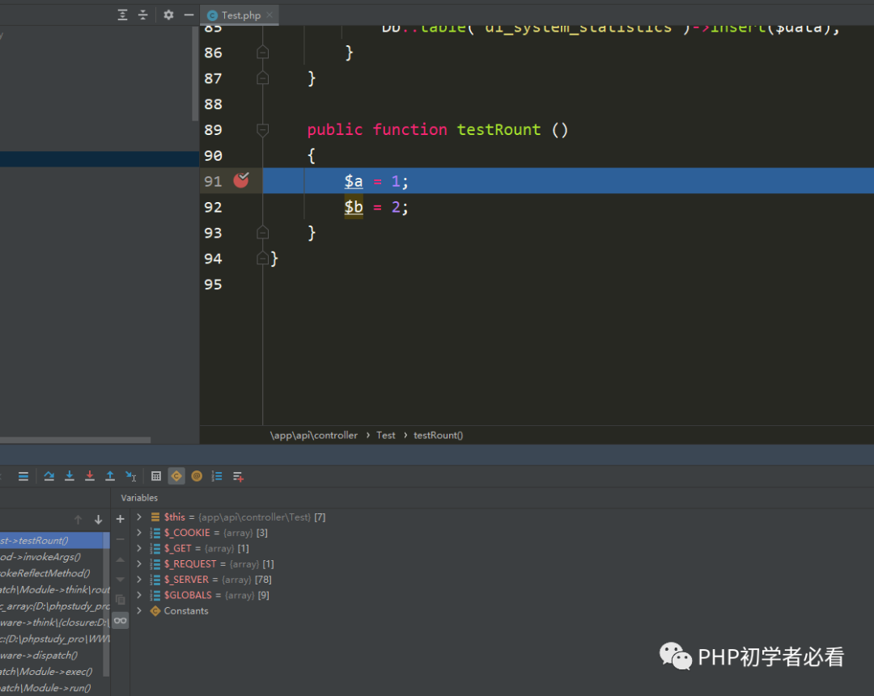874x696 pixels.
Task: Toggle the breakpoint on line 91
Action: [x=241, y=179]
